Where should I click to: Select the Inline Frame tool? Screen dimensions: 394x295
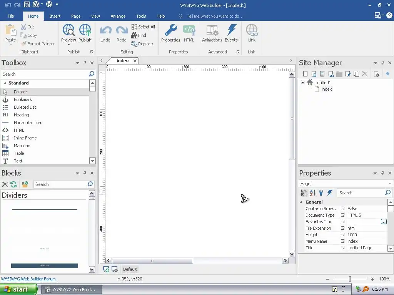coord(45,138)
